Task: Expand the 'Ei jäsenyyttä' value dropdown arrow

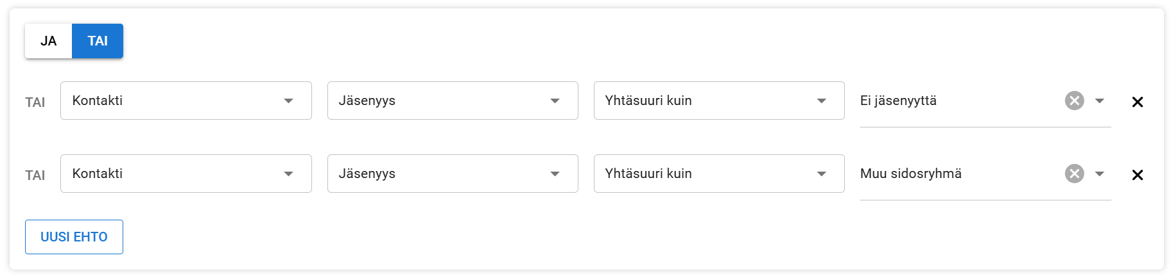Action: (x=1099, y=101)
